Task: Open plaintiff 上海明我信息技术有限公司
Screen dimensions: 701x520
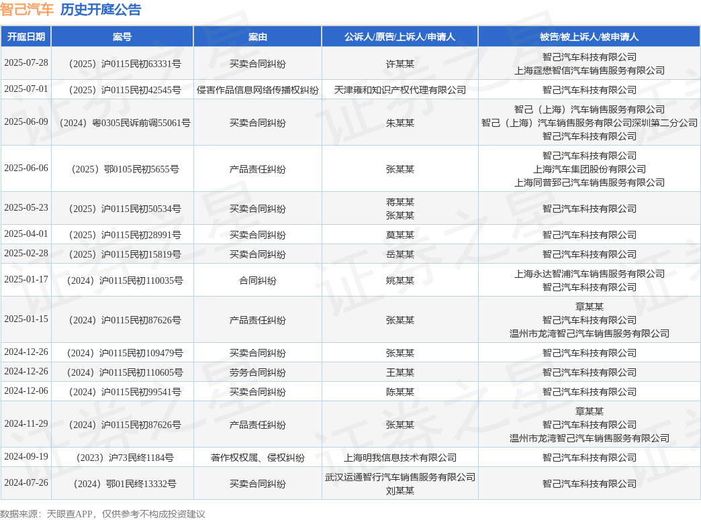Action: (x=400, y=458)
